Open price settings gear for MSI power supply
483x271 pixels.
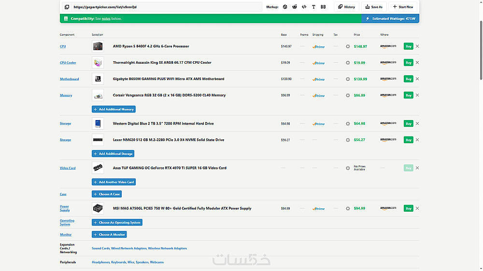348,209
